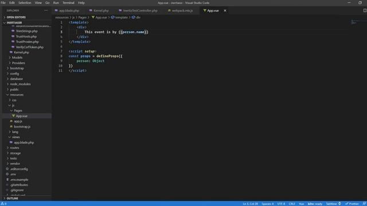The image size is (367, 206).
Task: Open the File menu
Action: pos(3,3)
